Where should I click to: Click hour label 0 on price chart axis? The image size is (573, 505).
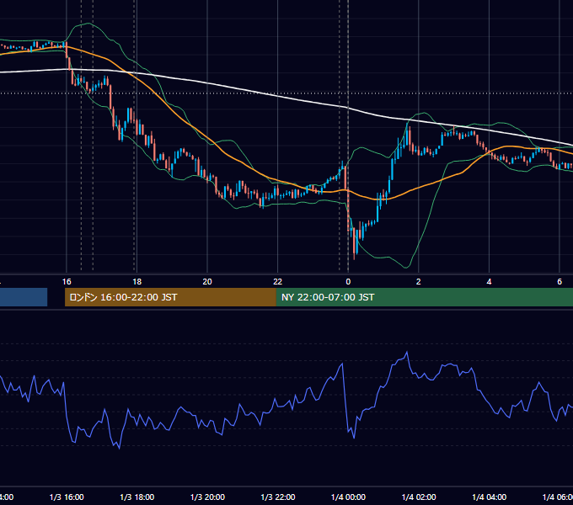348,282
